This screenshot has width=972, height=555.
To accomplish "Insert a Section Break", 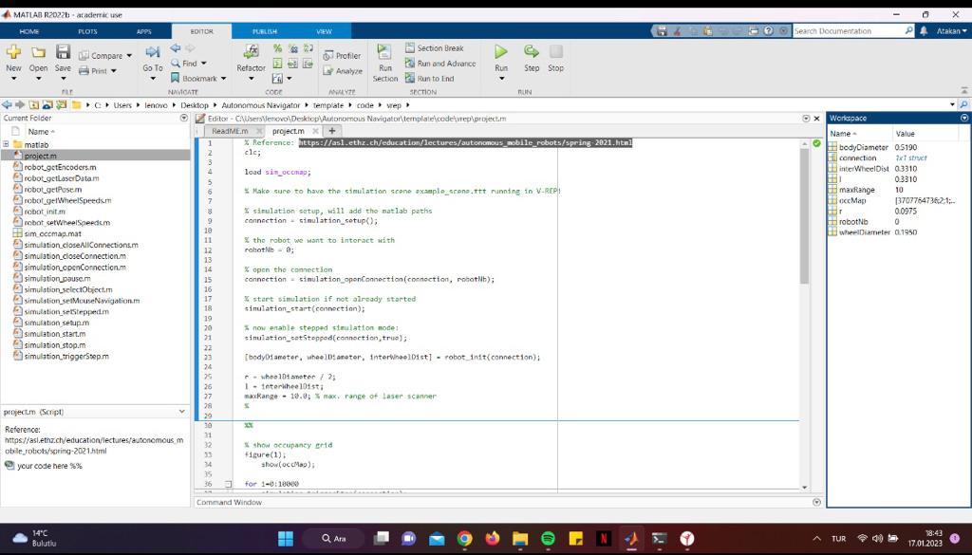I will (434, 48).
